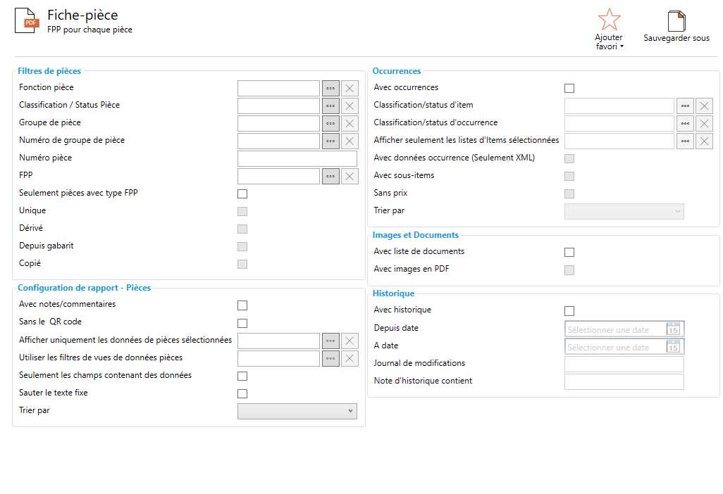723x494 pixels.
Task: Open Trier par dropdown in Occurrences
Action: coord(624,211)
